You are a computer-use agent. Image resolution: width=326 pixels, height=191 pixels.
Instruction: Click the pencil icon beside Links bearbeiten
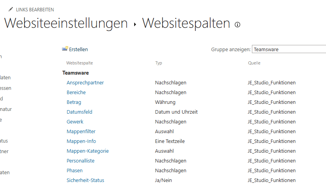(x=11, y=9)
